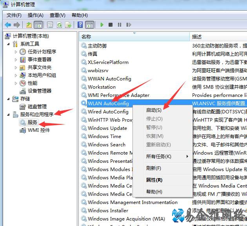Expand the 任务计划程序 node arrow
This screenshot has width=247, height=226.
point(16,52)
